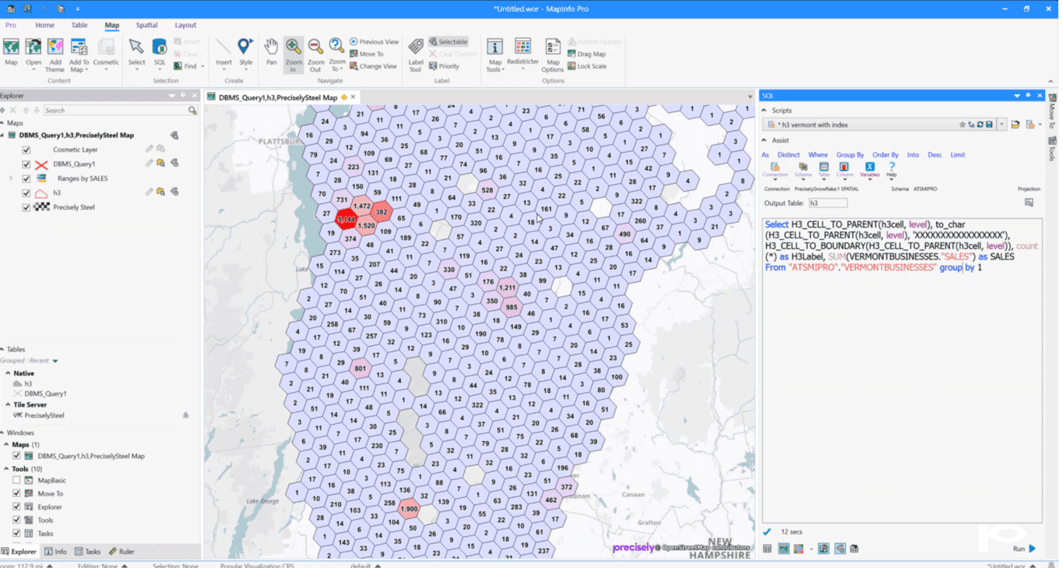Screen dimensions: 1063x568
Task: Insert the Group By clause
Action: tap(850, 155)
